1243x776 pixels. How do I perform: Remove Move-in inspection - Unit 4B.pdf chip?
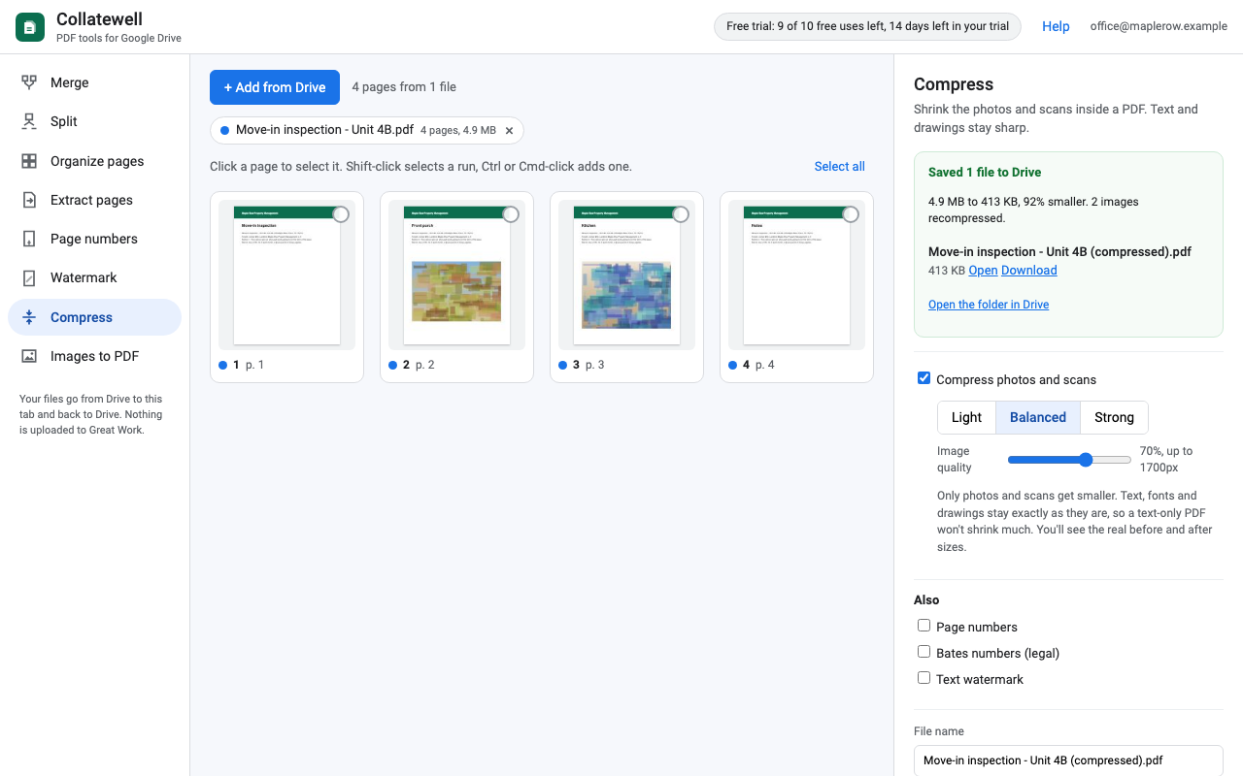[x=509, y=131]
